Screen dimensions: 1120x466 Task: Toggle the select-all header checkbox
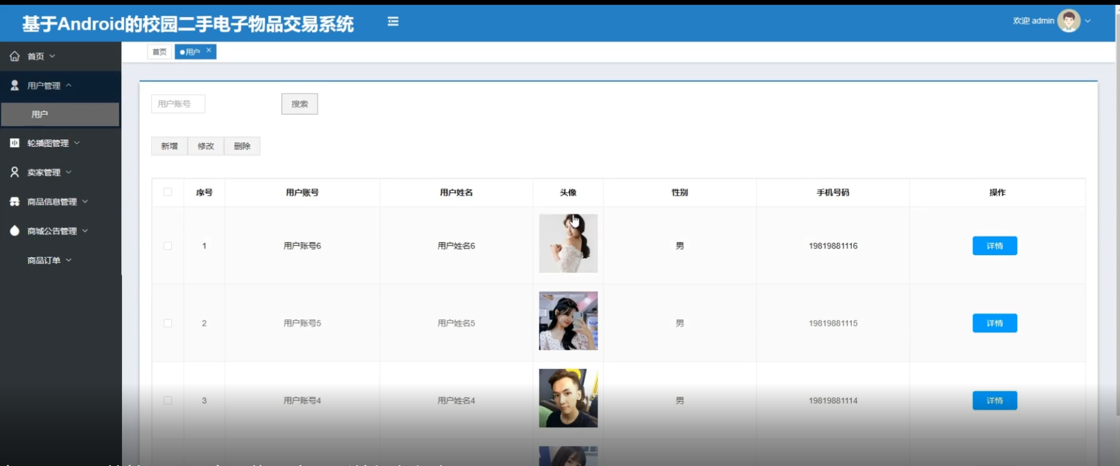click(168, 192)
